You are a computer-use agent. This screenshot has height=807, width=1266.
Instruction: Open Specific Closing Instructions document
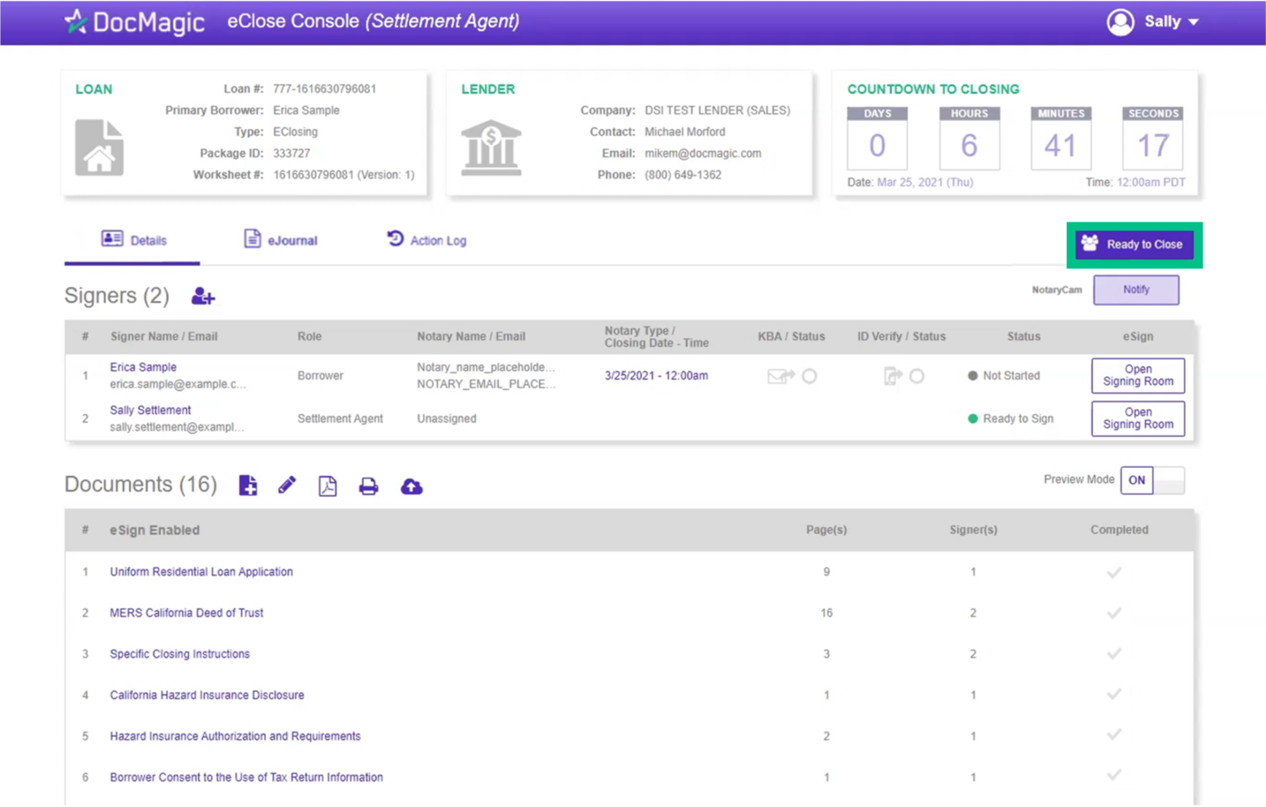pos(180,654)
